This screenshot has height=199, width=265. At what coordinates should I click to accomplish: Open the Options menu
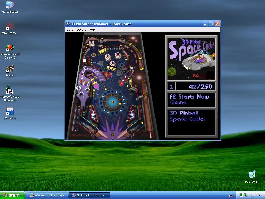(x=81, y=30)
